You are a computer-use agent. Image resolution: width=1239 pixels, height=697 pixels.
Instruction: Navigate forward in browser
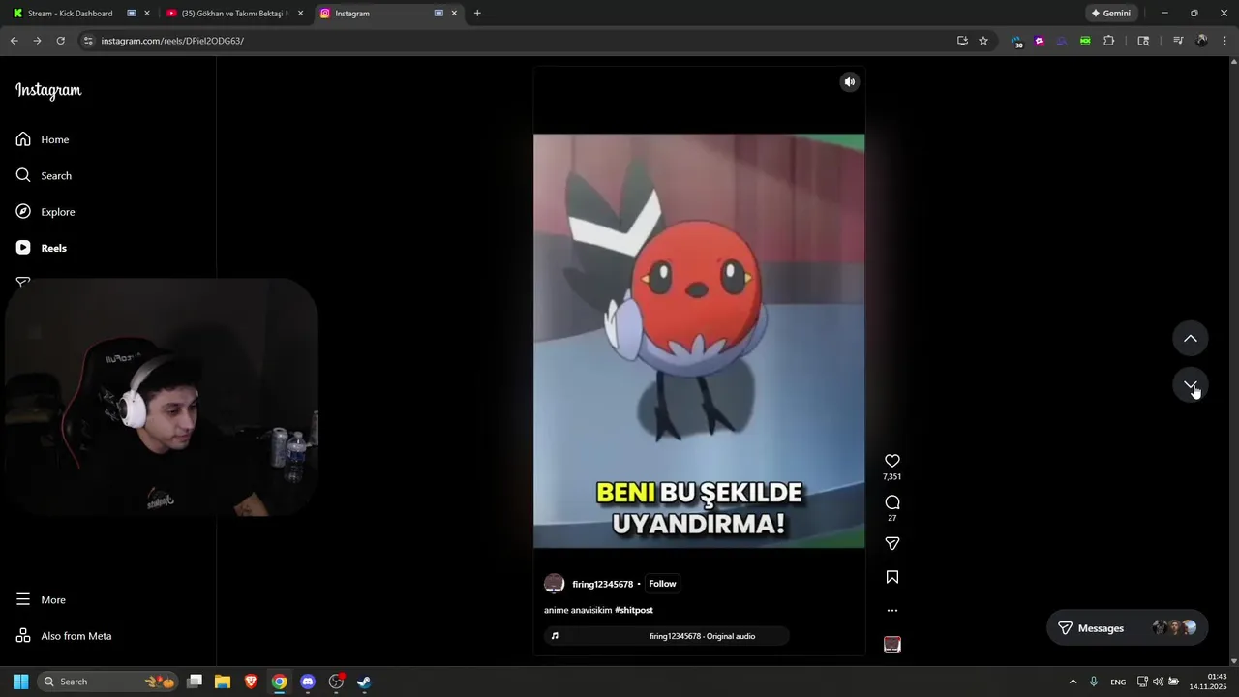click(37, 41)
